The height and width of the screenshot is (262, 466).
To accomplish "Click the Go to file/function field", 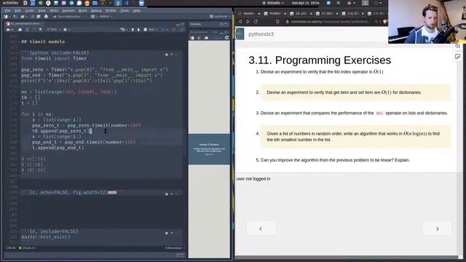I will coord(68,17).
